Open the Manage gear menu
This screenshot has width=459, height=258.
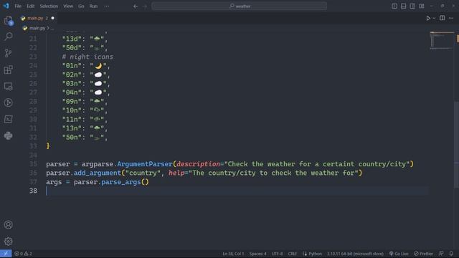coord(8,242)
